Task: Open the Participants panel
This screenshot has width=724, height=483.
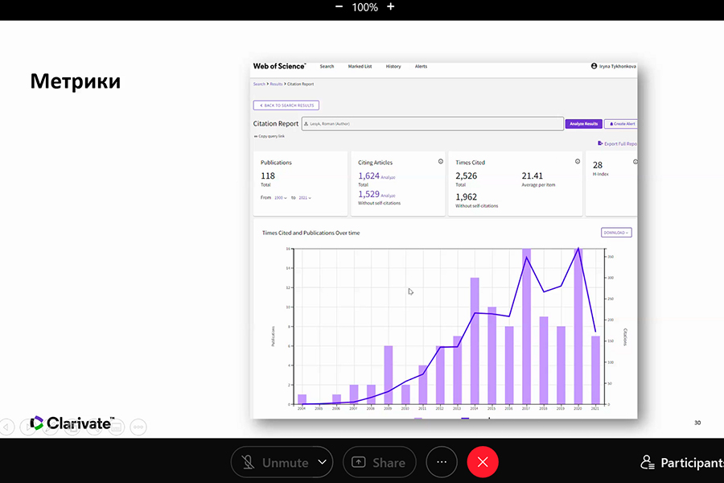Action: pos(681,463)
